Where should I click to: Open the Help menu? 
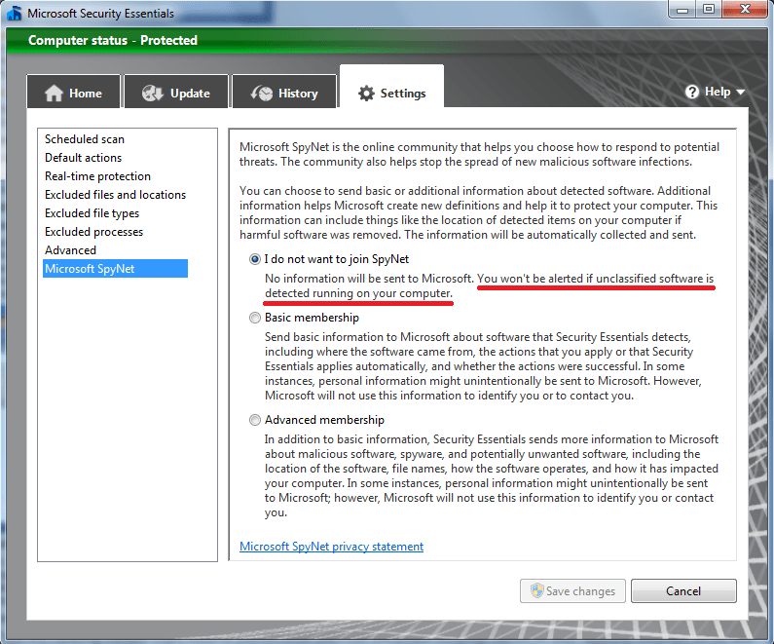pyautogui.click(x=715, y=92)
